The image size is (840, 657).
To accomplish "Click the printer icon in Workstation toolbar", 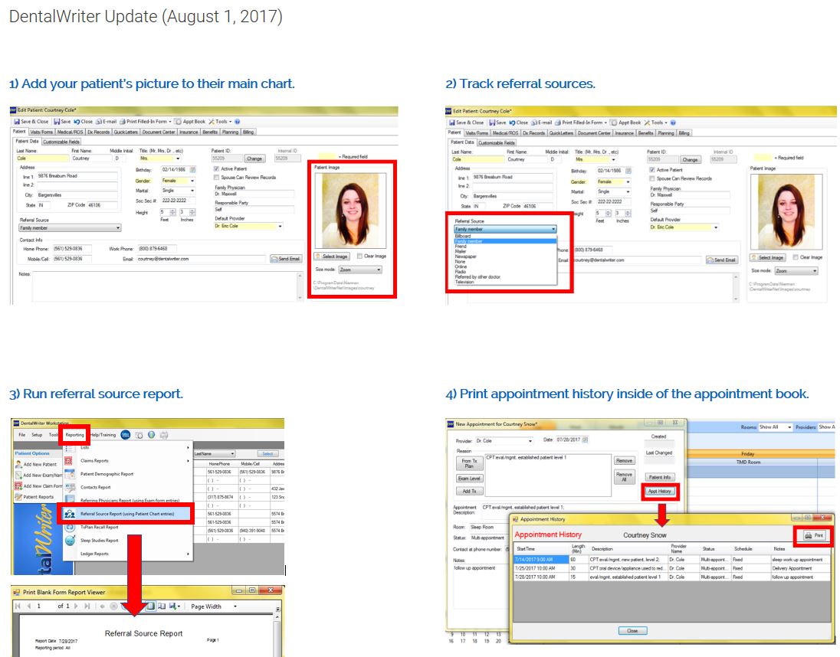I will point(164,435).
